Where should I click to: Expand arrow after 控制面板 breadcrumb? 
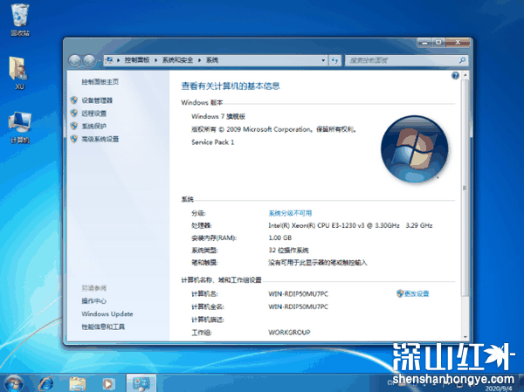155,60
